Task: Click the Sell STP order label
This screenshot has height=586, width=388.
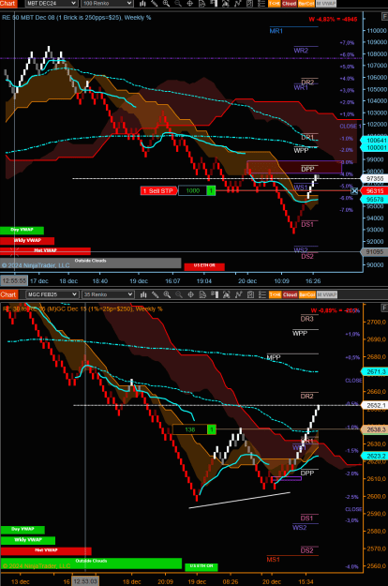Action: (158, 190)
